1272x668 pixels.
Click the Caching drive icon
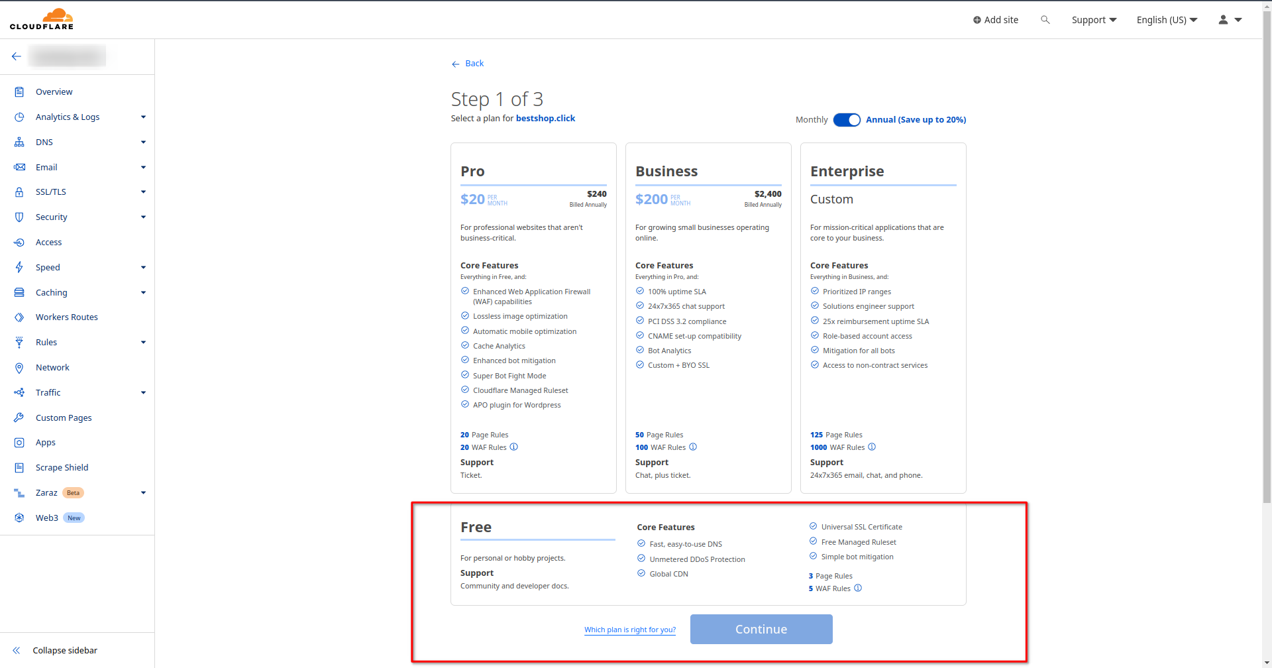point(19,293)
